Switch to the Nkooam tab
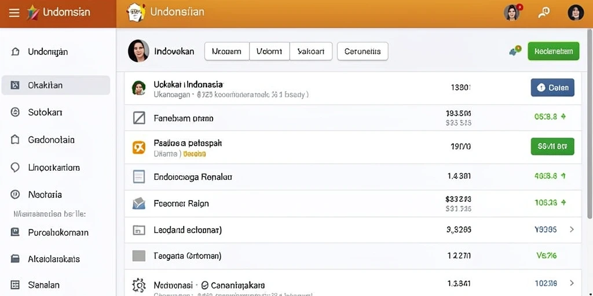The width and height of the screenshot is (593, 296). (x=227, y=51)
